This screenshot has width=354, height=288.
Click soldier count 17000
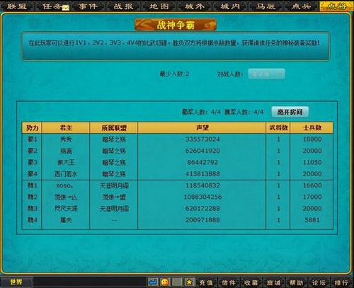coord(312,197)
